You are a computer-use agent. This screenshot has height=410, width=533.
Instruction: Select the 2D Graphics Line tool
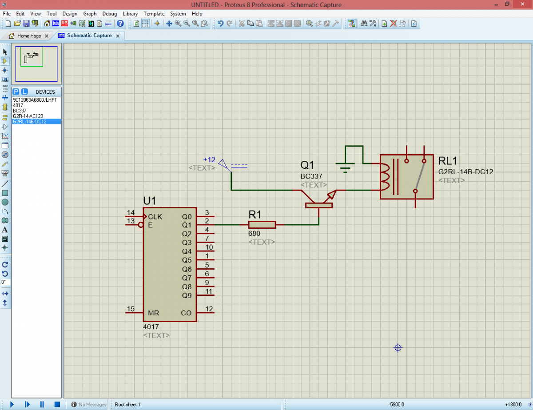point(5,183)
